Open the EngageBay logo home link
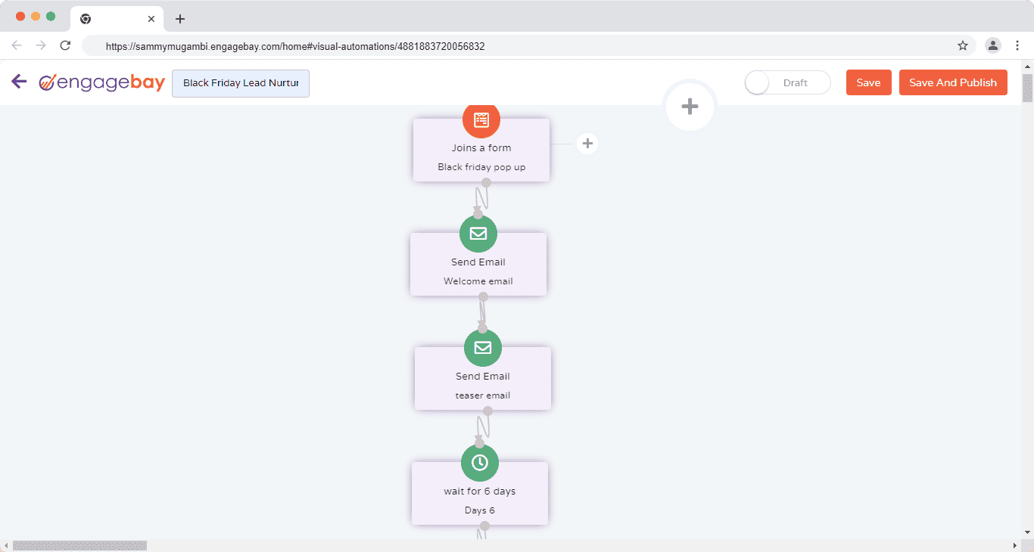This screenshot has width=1034, height=552. pos(102,82)
